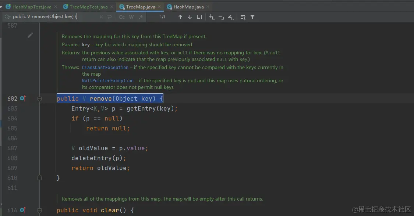Click into the find search field
Screen dimensions: 414x216
[55, 17]
